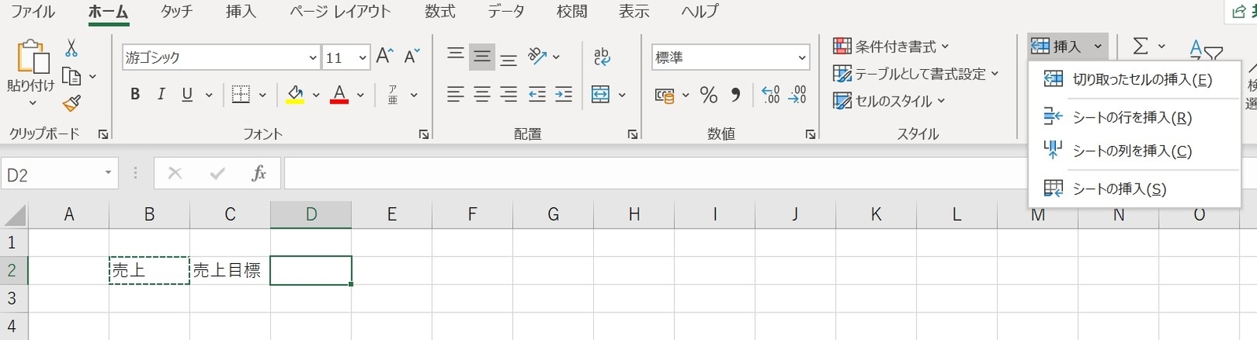
Task: Switch to the View (表示) tab
Action: [x=634, y=12]
